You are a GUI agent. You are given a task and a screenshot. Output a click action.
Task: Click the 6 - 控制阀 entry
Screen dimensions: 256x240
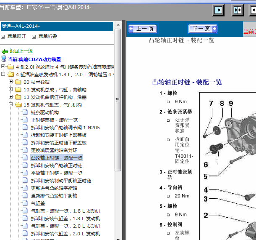(x=171, y=224)
